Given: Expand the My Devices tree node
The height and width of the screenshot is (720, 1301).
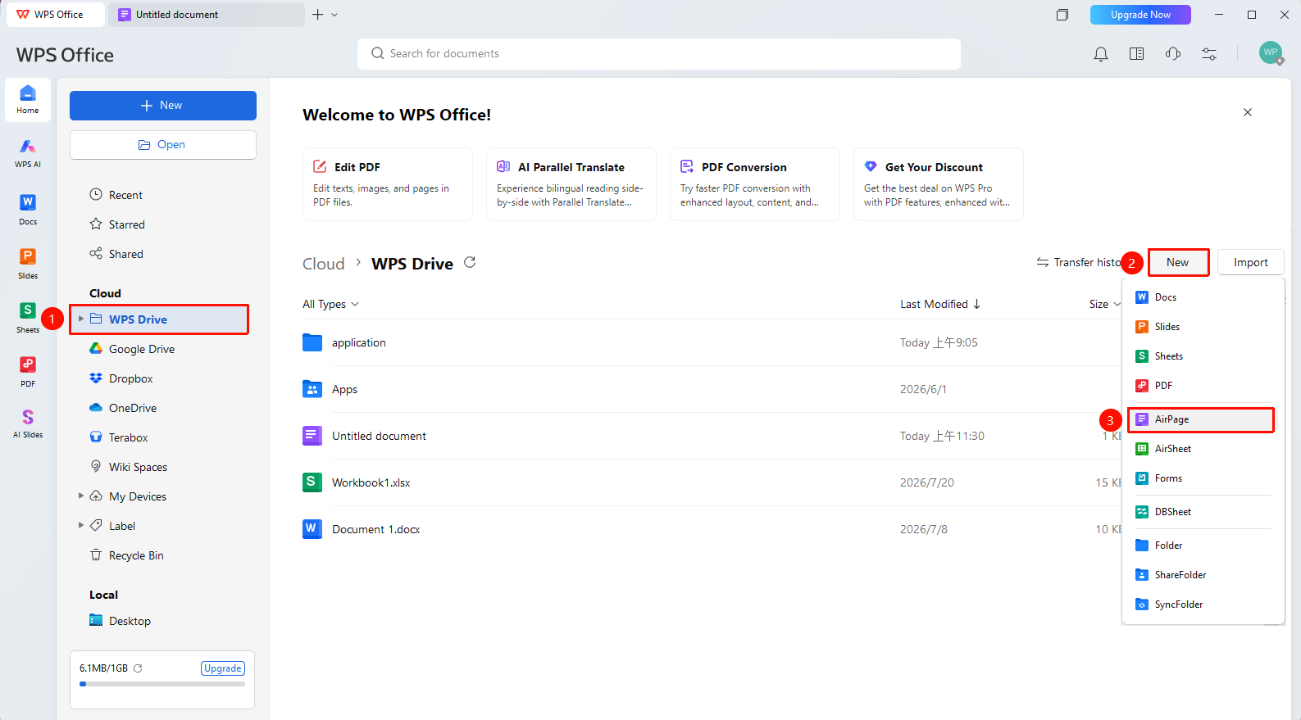Looking at the screenshot, I should 81,496.
